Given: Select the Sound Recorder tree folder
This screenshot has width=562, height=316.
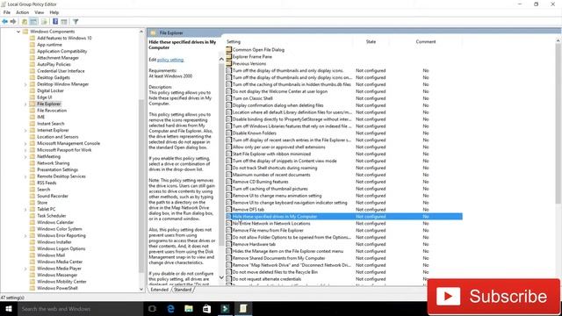Looking at the screenshot, I should point(53,196).
